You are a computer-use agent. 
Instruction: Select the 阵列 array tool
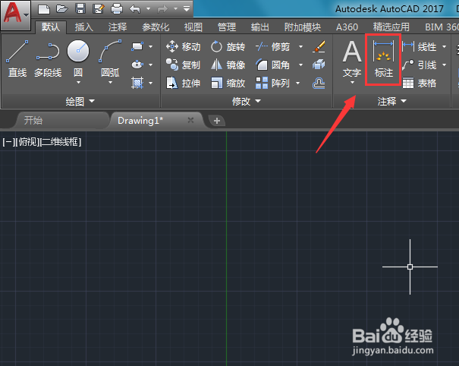(x=272, y=83)
